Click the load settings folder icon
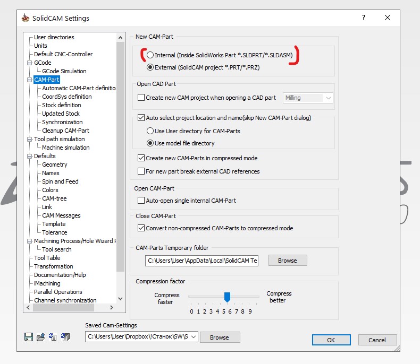The height and width of the screenshot is (364, 420). pos(41,337)
